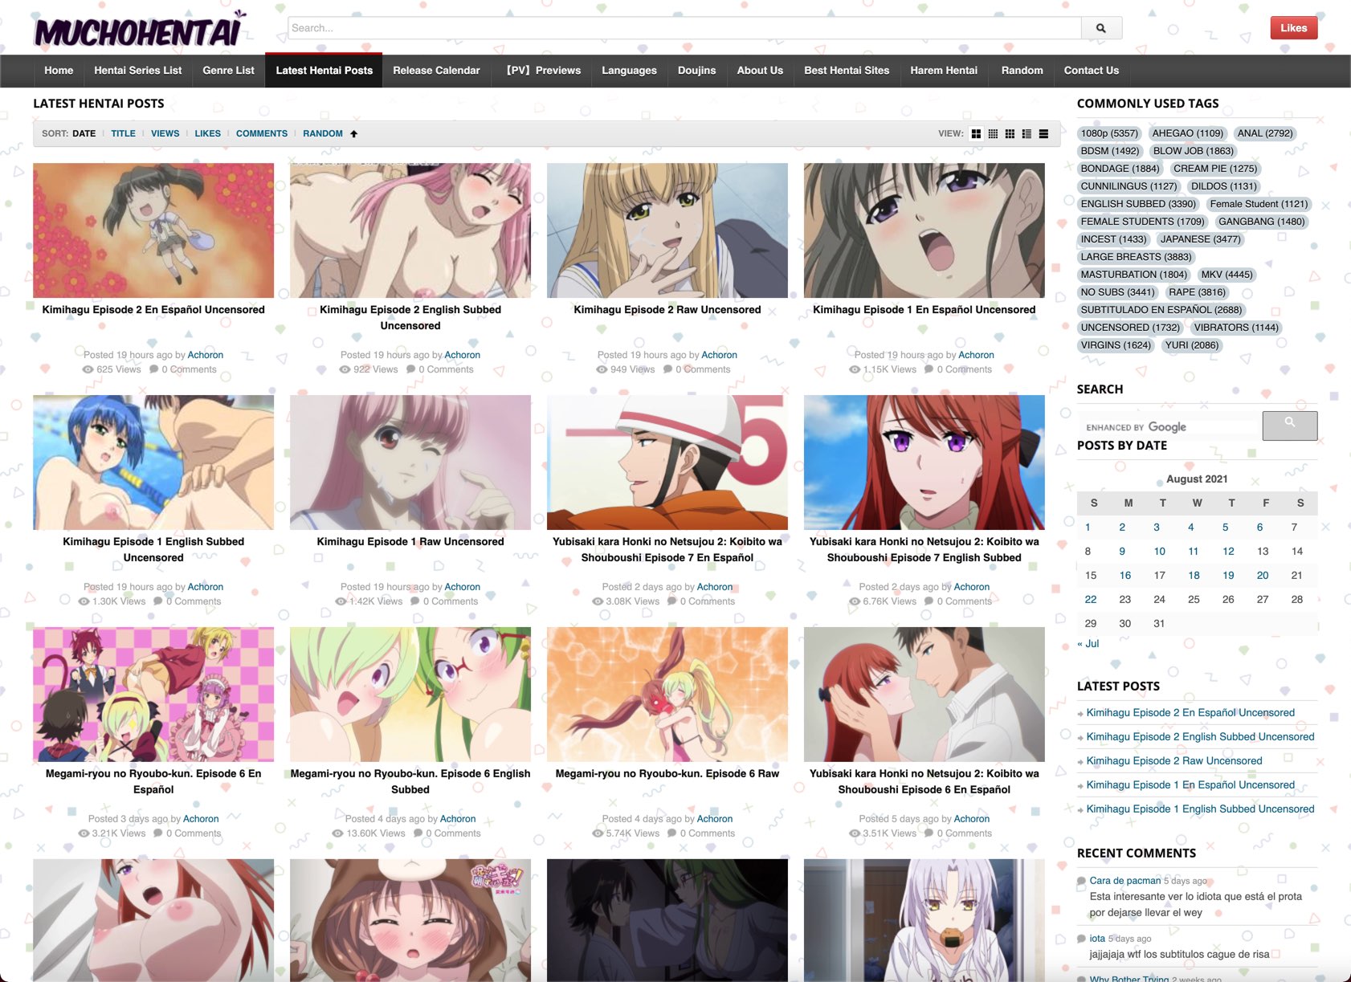The height and width of the screenshot is (982, 1351).
Task: Sort posts by LIKES
Action: (207, 133)
